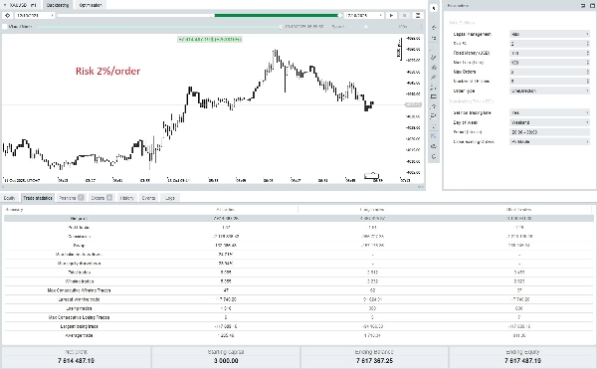This screenshot has height=369, width=597.
Task: Click the bottom Net profit summary box
Action: click(77, 357)
